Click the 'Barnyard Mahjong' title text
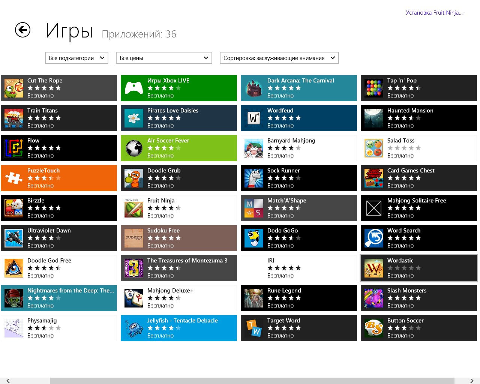 click(291, 141)
